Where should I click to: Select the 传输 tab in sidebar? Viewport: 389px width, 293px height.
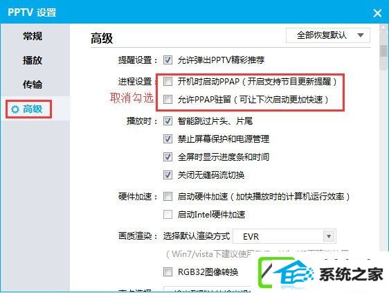pyautogui.click(x=33, y=85)
